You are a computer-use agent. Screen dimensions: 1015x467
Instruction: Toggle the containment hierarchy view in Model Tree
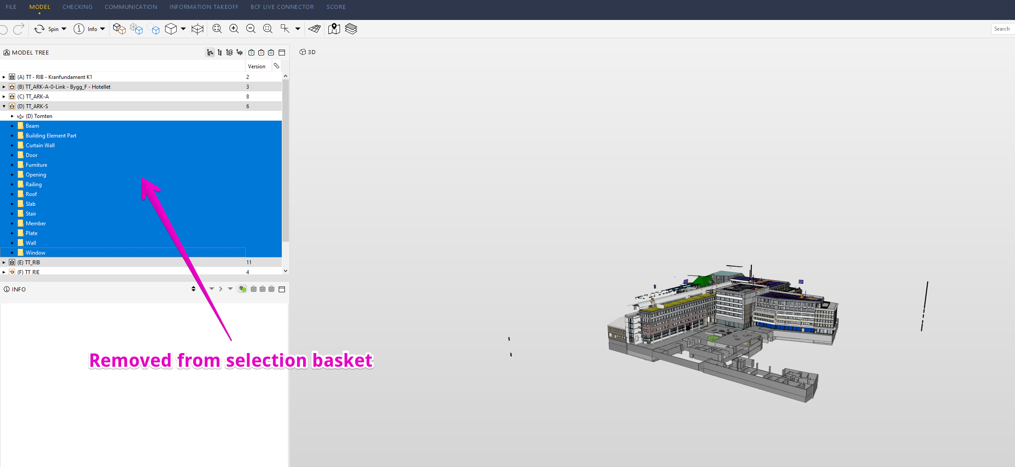210,53
